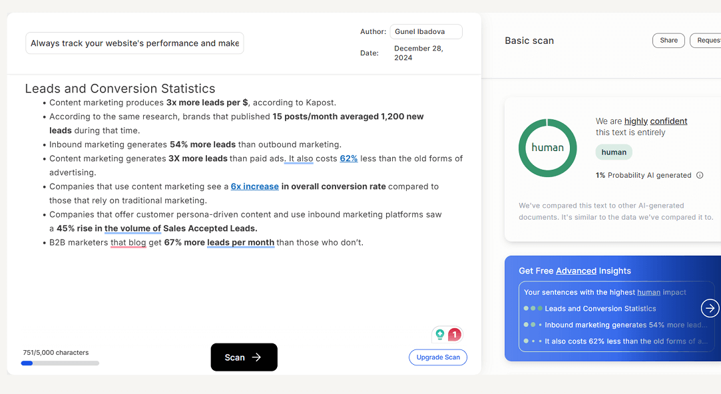Edit the Author name field
The height and width of the screenshot is (394, 721).
426,32
